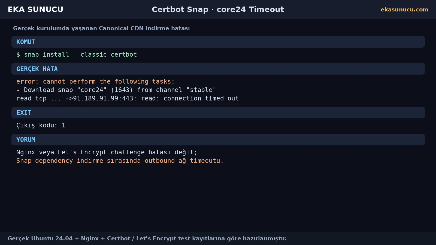The image size is (436, 245).
Task: Click the Certbot Snap core24 Timeout heading
Action: (218, 9)
